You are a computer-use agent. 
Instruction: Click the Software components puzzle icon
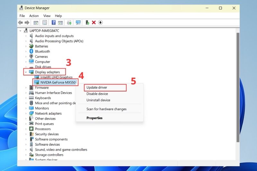click(31, 139)
